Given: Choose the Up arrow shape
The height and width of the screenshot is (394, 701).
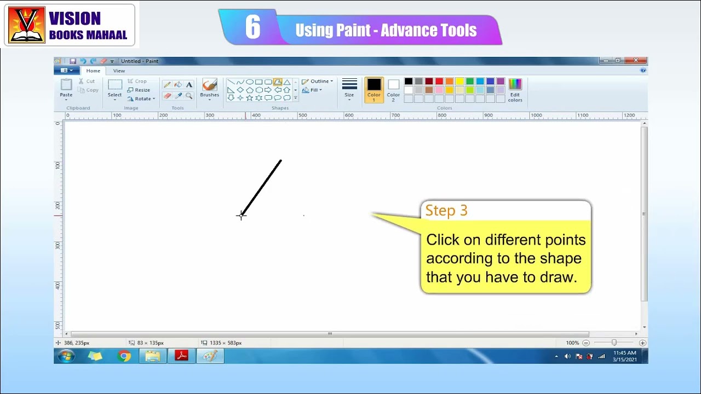Looking at the screenshot, I should click(287, 90).
